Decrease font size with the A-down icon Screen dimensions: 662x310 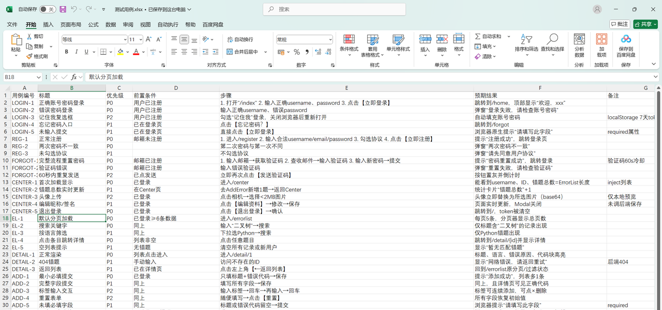(158, 39)
